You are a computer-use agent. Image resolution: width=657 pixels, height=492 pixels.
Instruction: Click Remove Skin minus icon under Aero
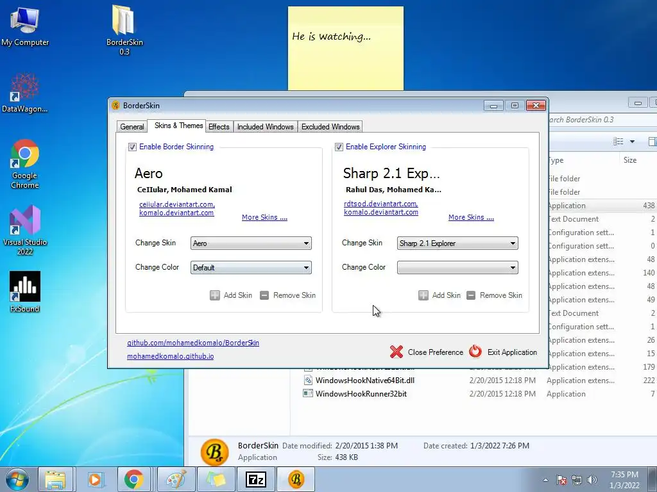click(264, 295)
